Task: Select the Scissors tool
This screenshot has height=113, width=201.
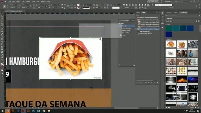Action: point(2,42)
